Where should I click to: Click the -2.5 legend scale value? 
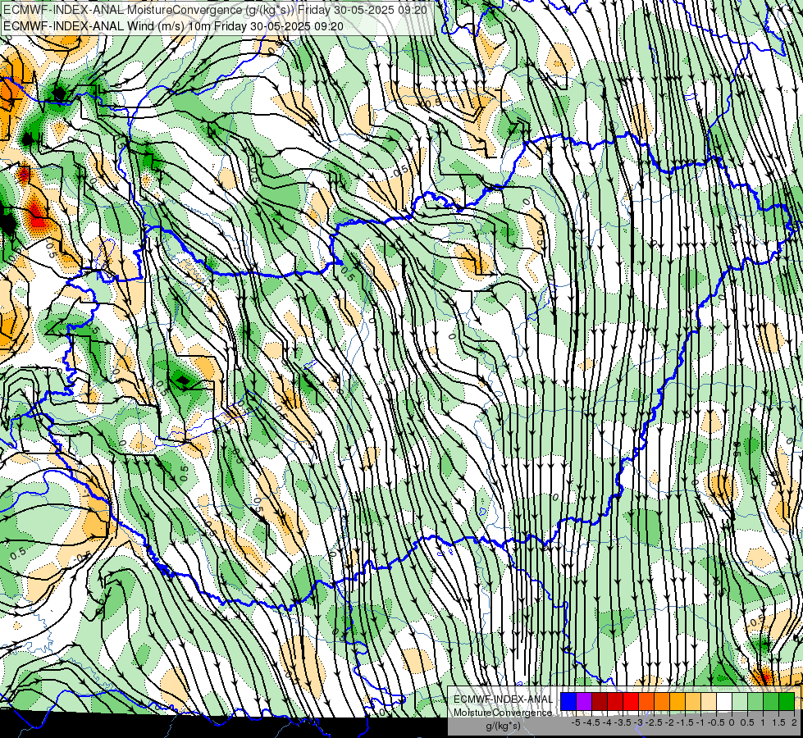tap(654, 722)
